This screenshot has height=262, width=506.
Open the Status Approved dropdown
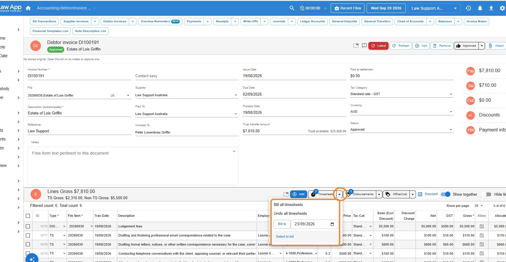click(x=402, y=130)
